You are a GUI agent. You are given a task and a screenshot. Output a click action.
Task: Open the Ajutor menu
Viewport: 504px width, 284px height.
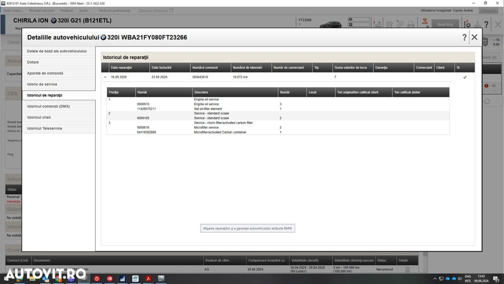tap(84, 11)
